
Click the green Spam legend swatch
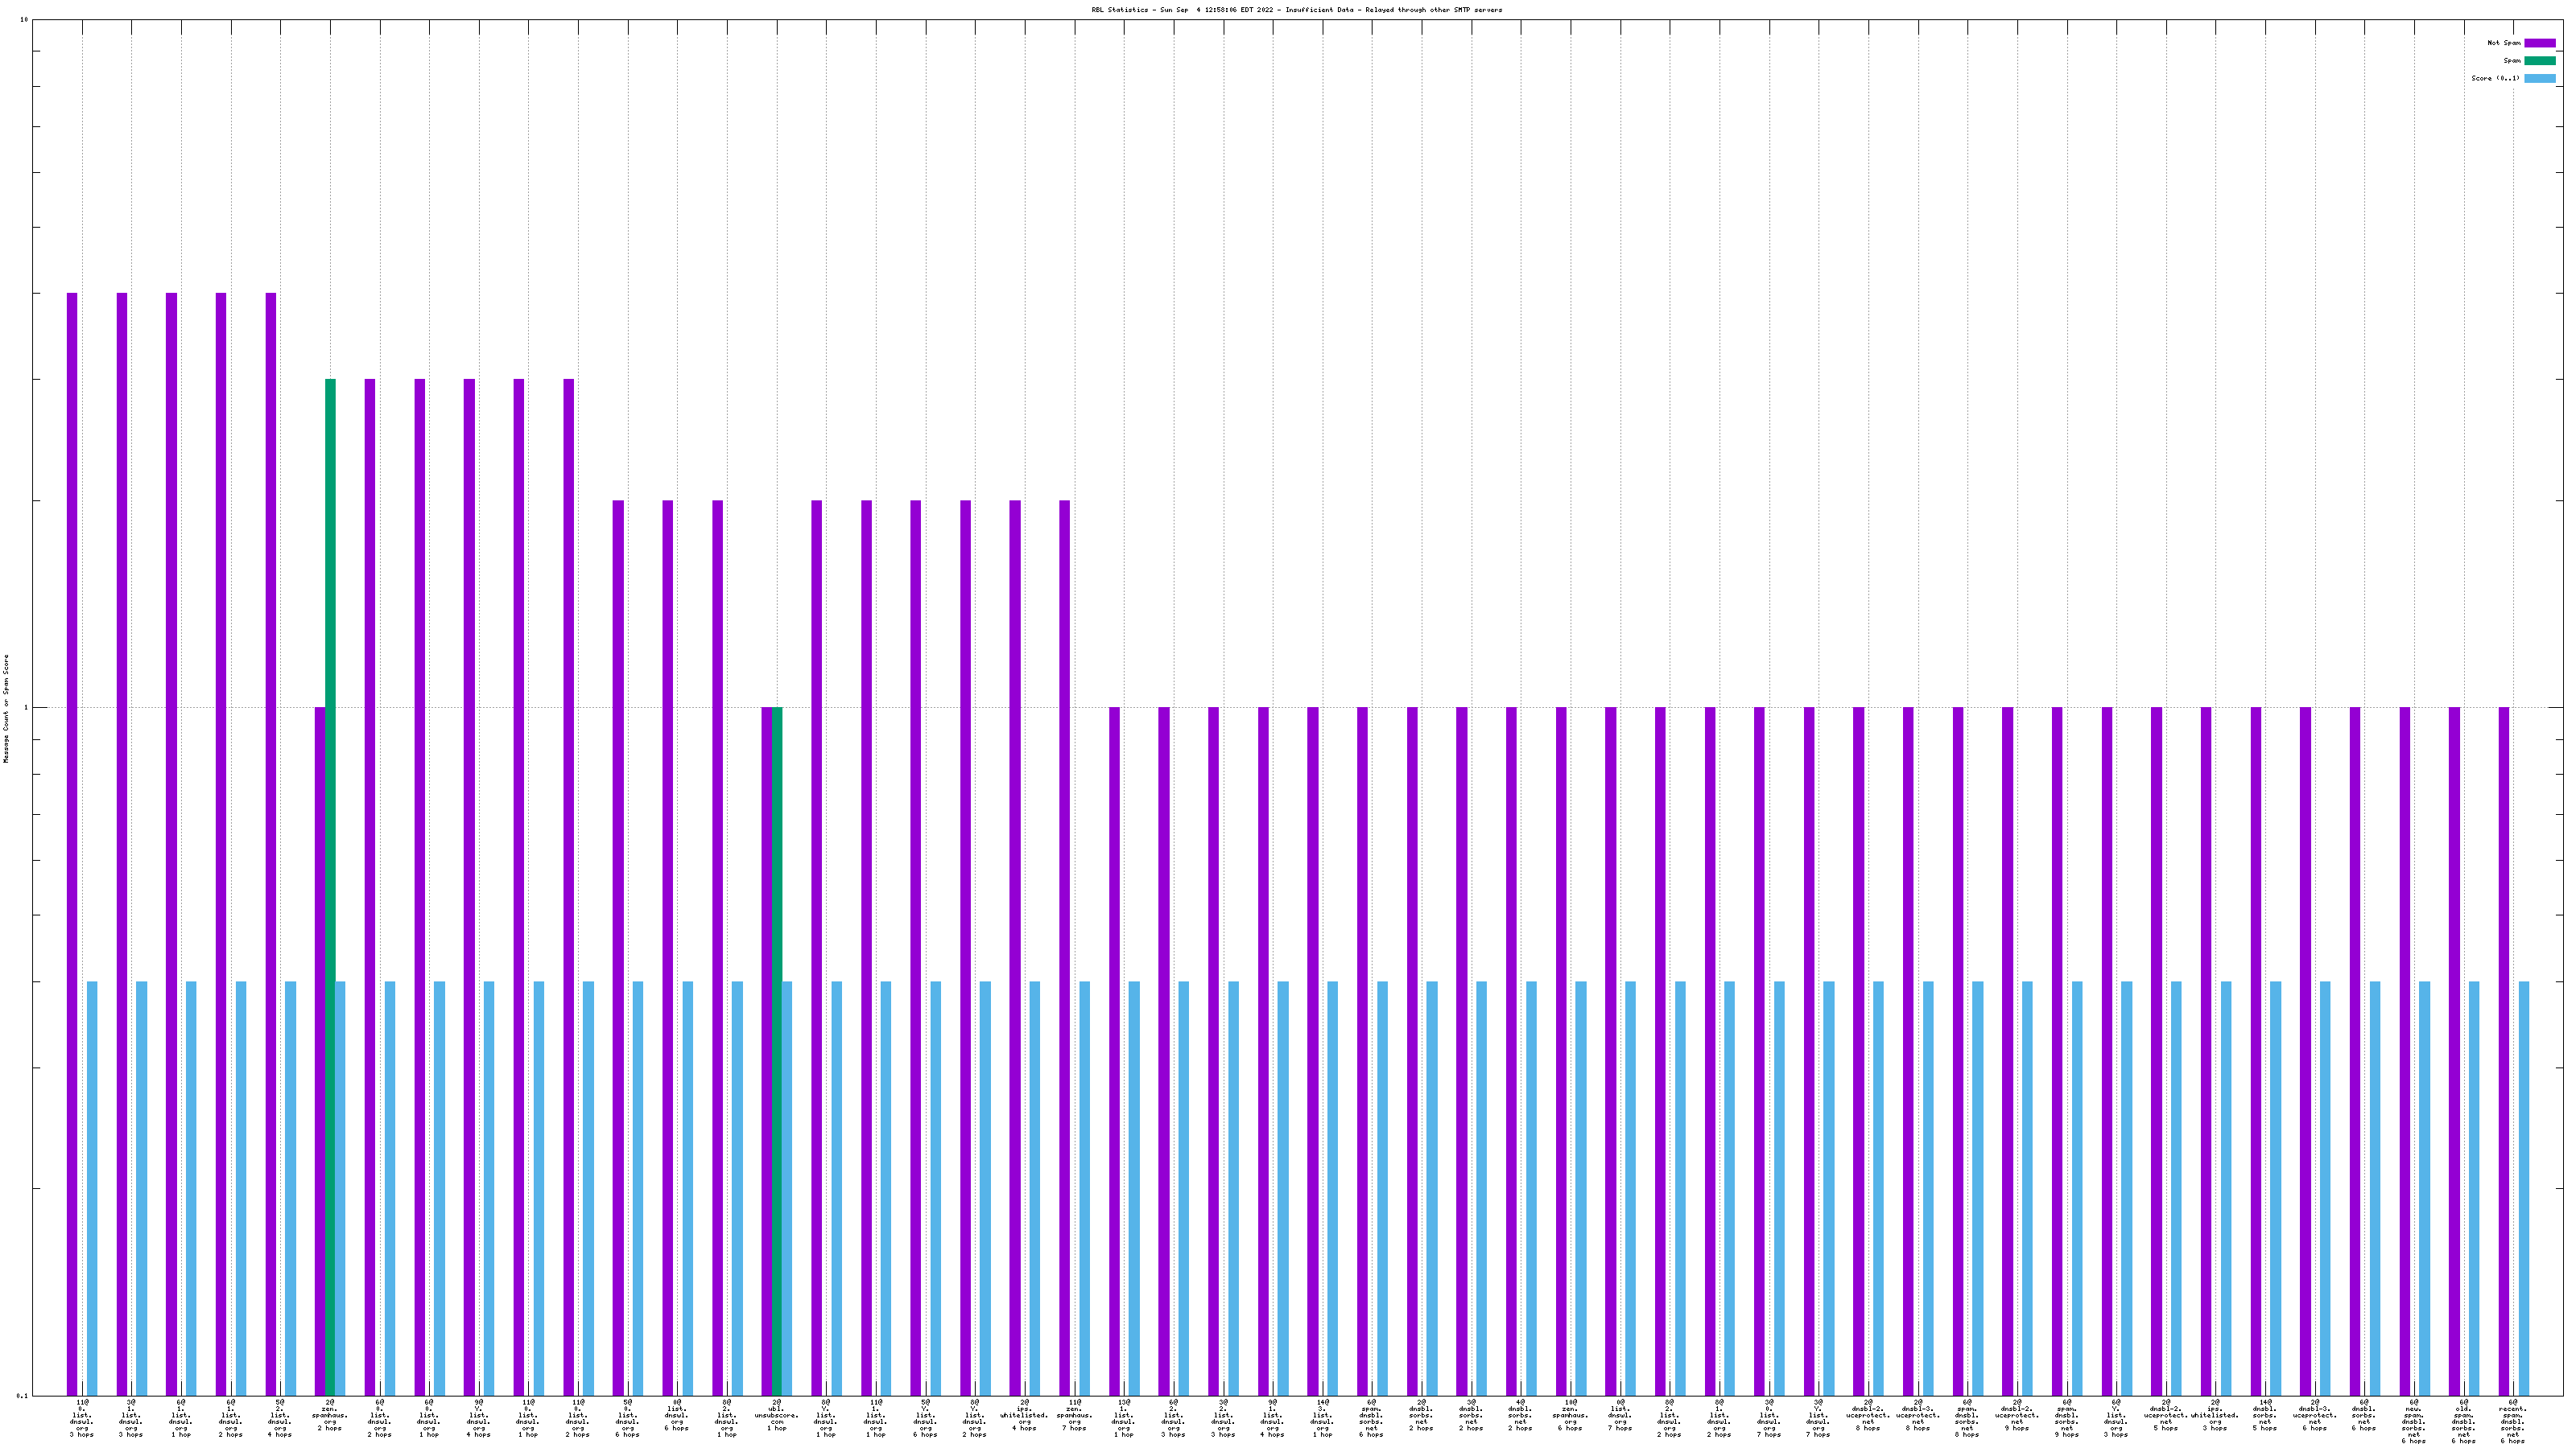click(x=2539, y=61)
